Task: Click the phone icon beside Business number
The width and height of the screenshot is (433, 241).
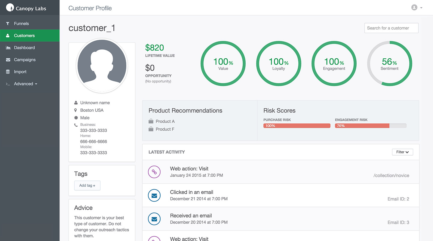Action: 76,125
